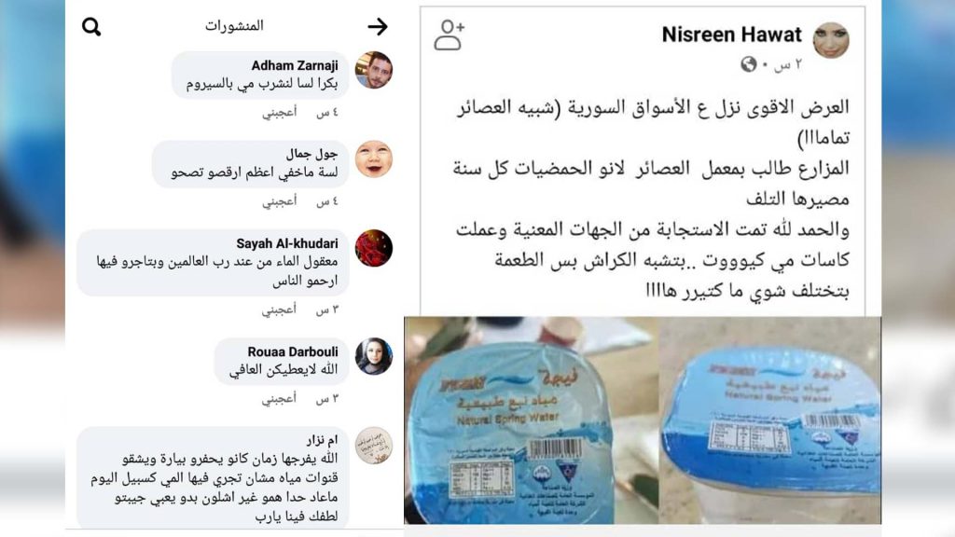Open the Adham Zarnaji name link
The width and height of the screenshot is (955, 537).
coord(294,65)
